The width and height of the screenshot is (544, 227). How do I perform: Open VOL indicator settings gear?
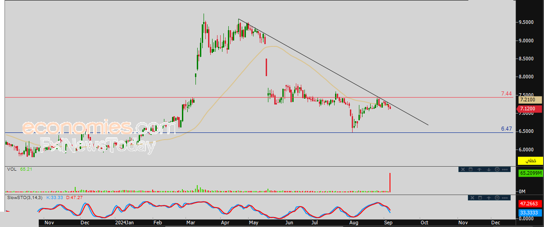tap(497, 169)
